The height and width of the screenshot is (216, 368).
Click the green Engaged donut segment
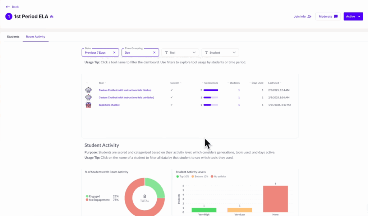click(157, 188)
